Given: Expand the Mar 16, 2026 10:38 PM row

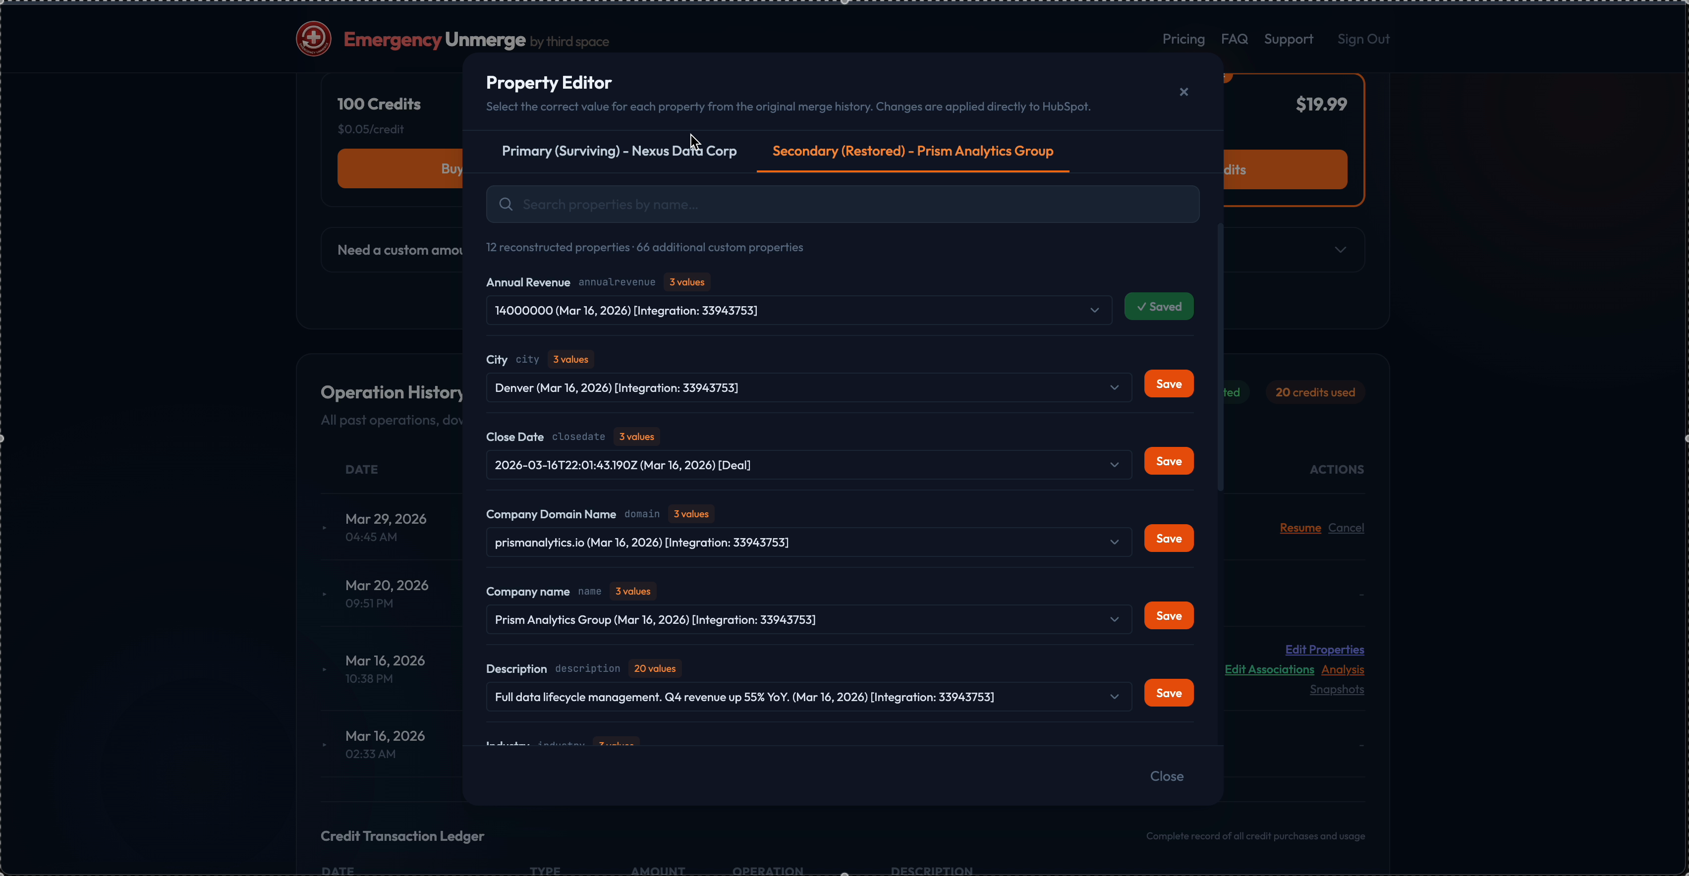Looking at the screenshot, I should pyautogui.click(x=325, y=669).
